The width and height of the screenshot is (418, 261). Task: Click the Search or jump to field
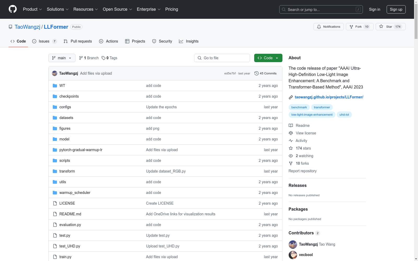321,9
